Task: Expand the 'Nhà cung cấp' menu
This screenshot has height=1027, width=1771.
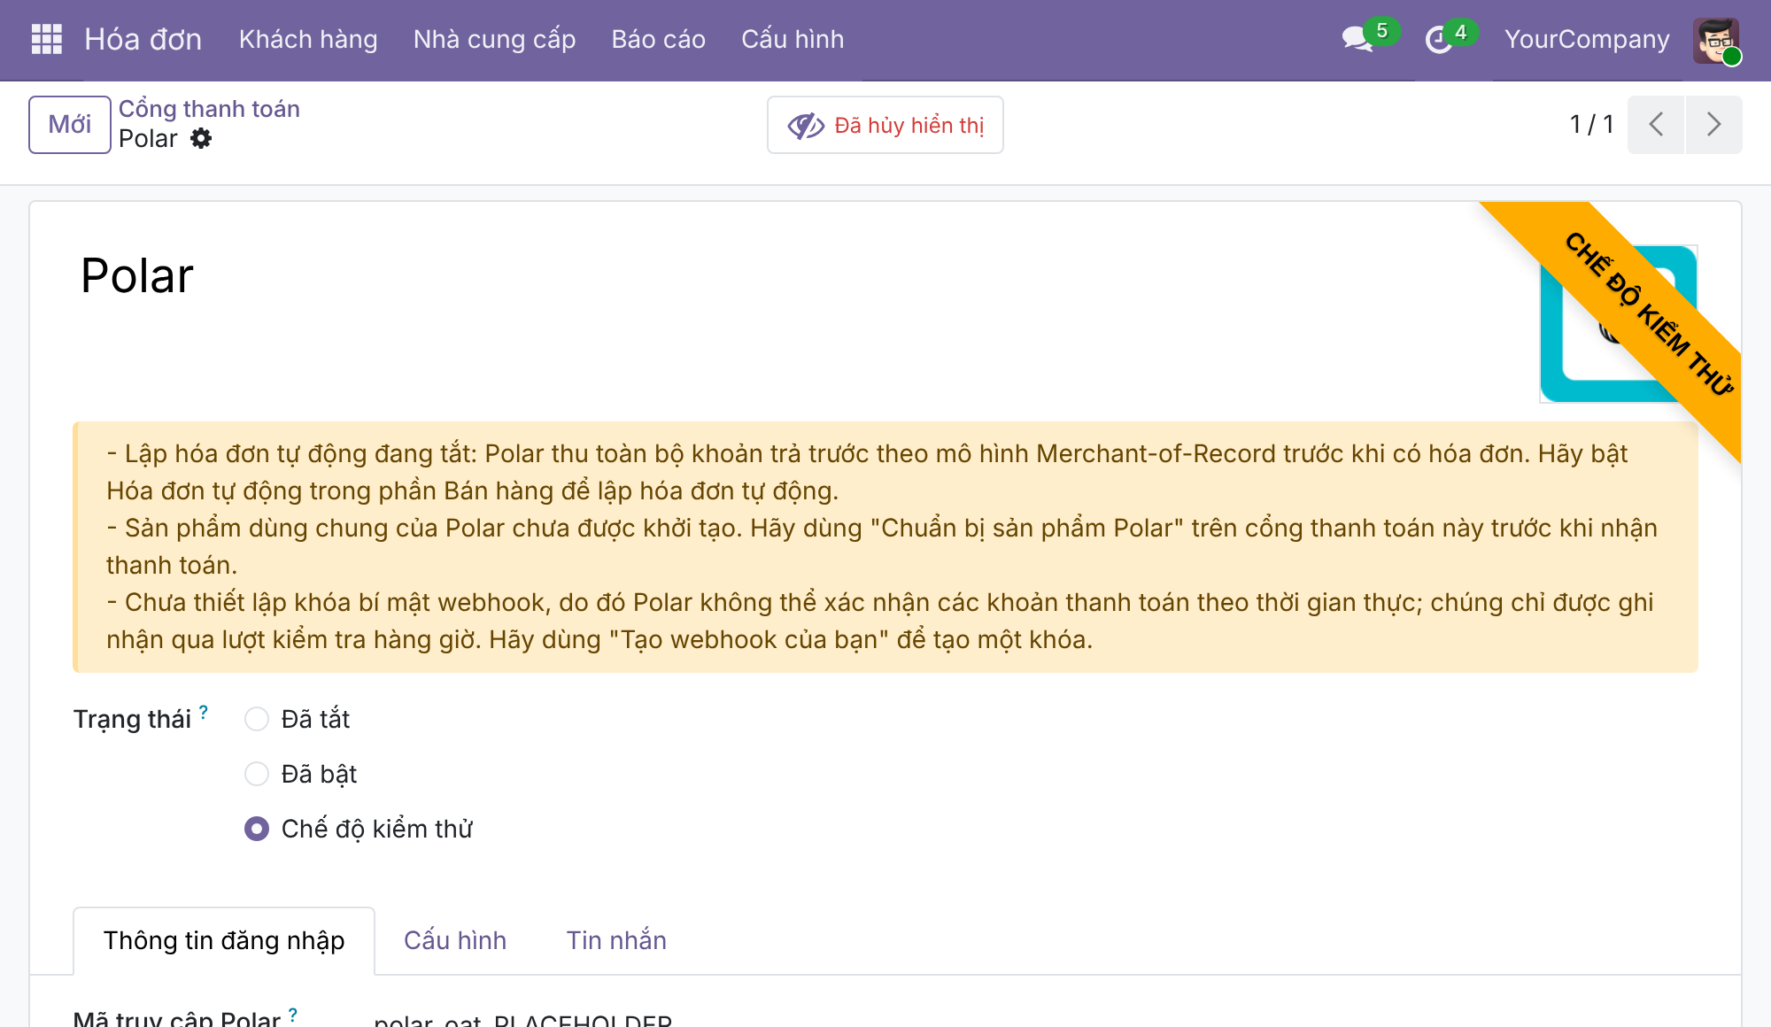Action: click(494, 40)
